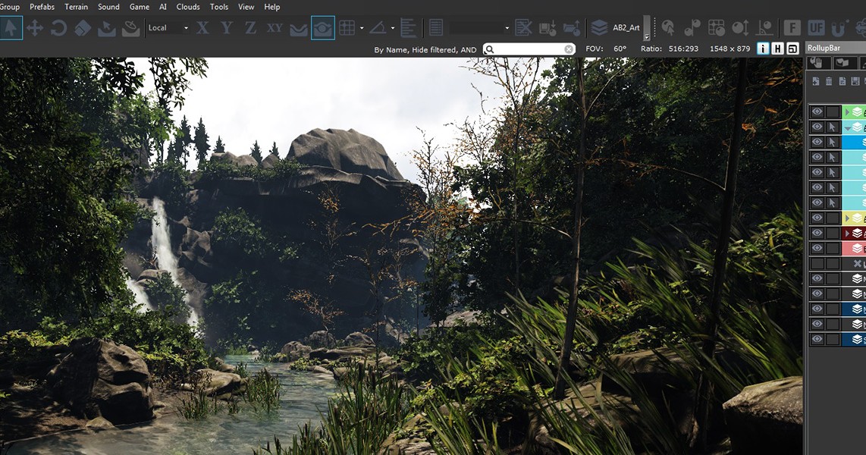The height and width of the screenshot is (455, 866).
Task: Lock movement to the XY plane
Action: (275, 27)
